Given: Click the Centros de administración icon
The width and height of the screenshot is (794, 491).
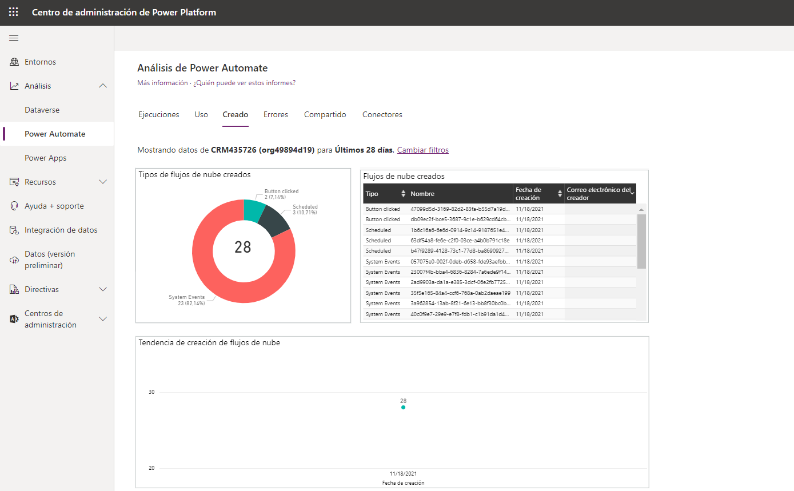Looking at the screenshot, I should click(x=14, y=319).
